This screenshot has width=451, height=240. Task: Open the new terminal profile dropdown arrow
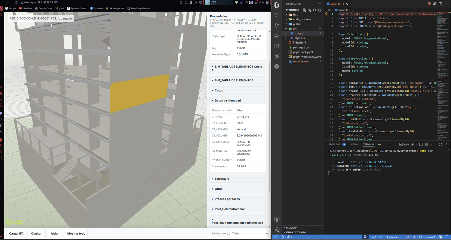[x=416, y=144]
